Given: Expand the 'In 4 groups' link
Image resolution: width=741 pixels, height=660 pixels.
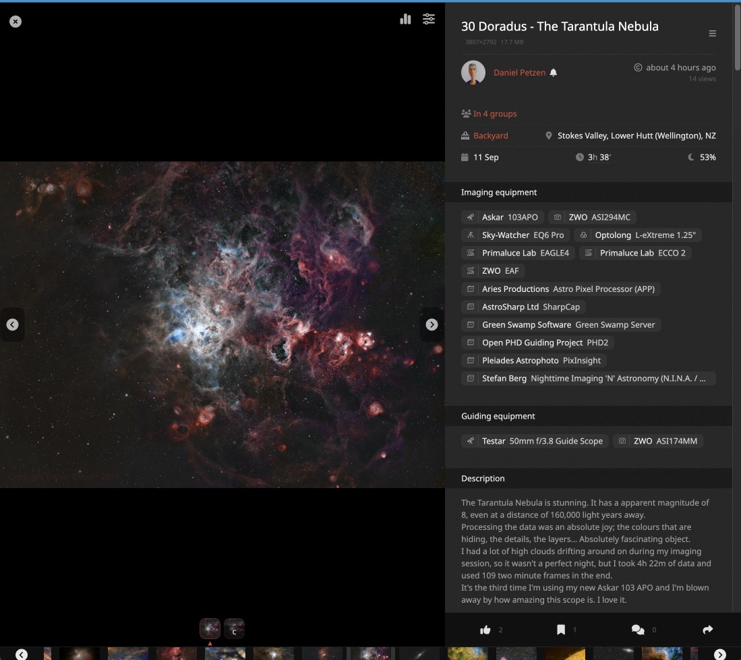Looking at the screenshot, I should pyautogui.click(x=495, y=114).
